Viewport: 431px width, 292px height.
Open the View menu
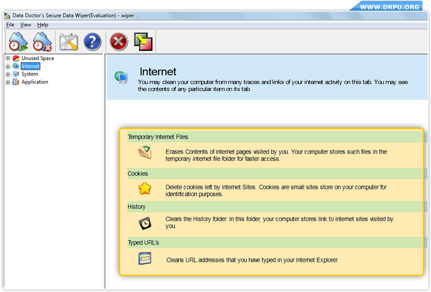[x=25, y=25]
